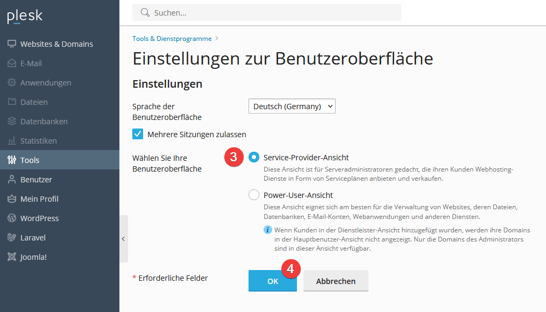Click the WordPress logo icon in sidebar
The height and width of the screenshot is (312, 546).
pos(12,218)
